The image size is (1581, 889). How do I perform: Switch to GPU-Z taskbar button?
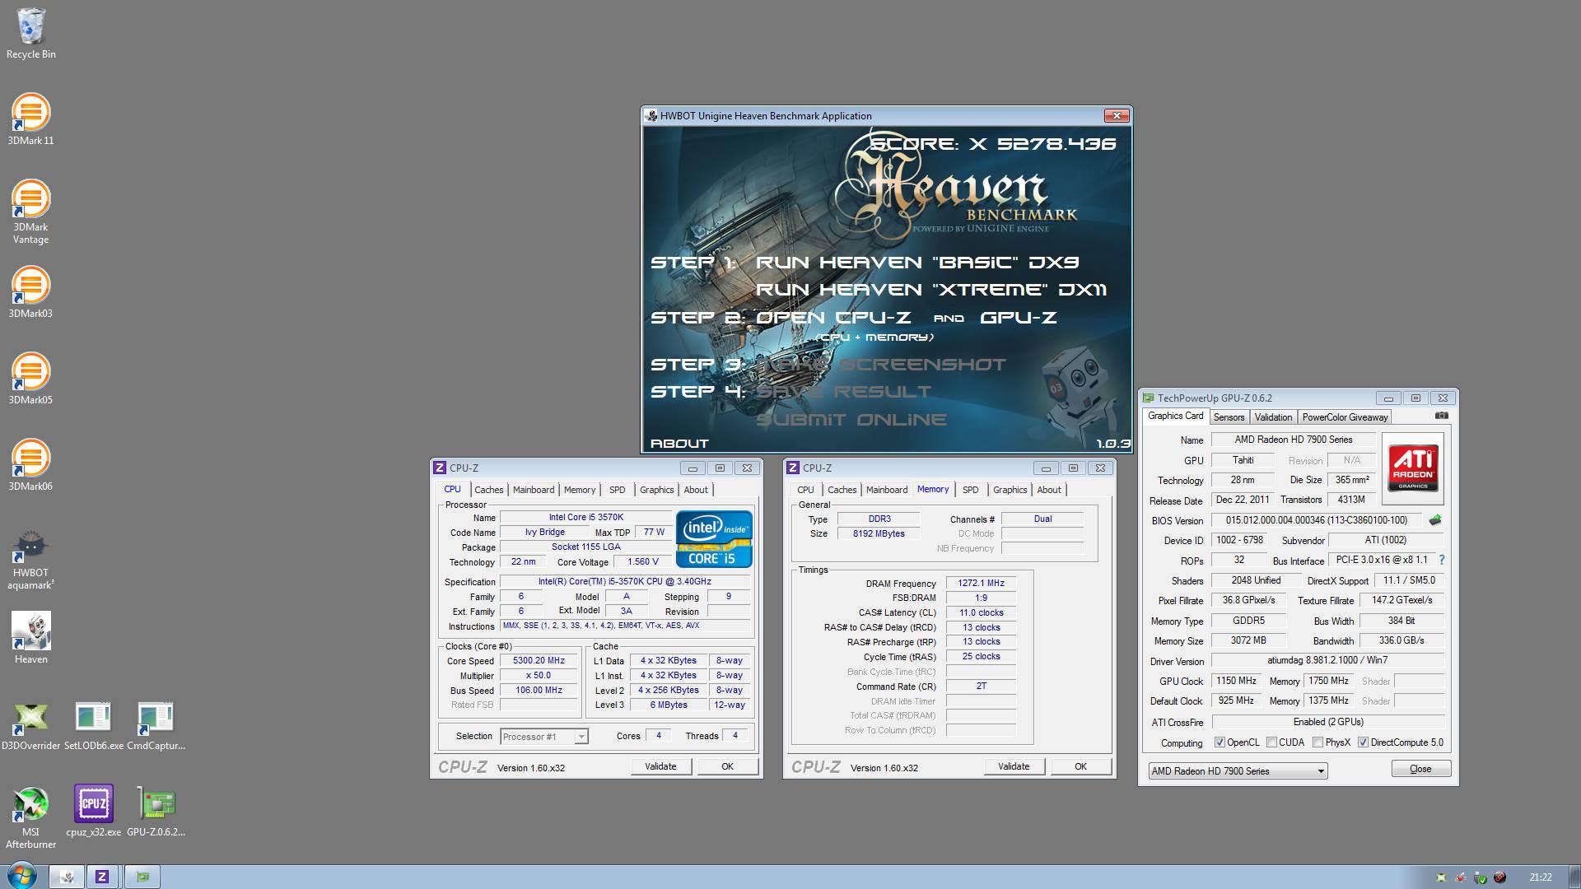[x=142, y=877]
